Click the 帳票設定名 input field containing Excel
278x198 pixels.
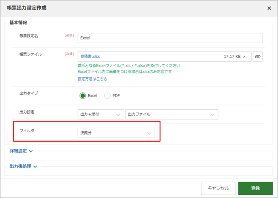click(x=170, y=38)
